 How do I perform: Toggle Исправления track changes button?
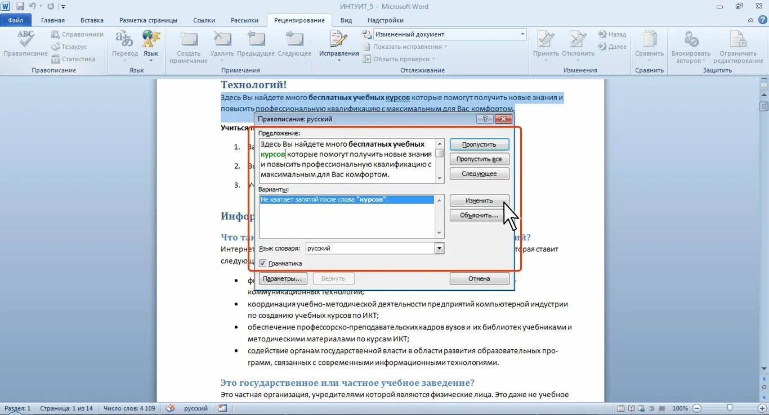click(339, 40)
